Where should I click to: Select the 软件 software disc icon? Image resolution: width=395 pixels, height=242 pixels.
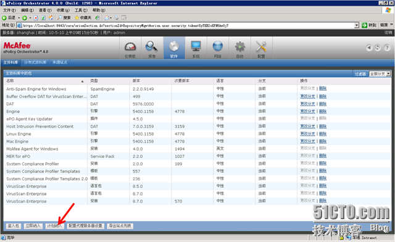(174, 47)
